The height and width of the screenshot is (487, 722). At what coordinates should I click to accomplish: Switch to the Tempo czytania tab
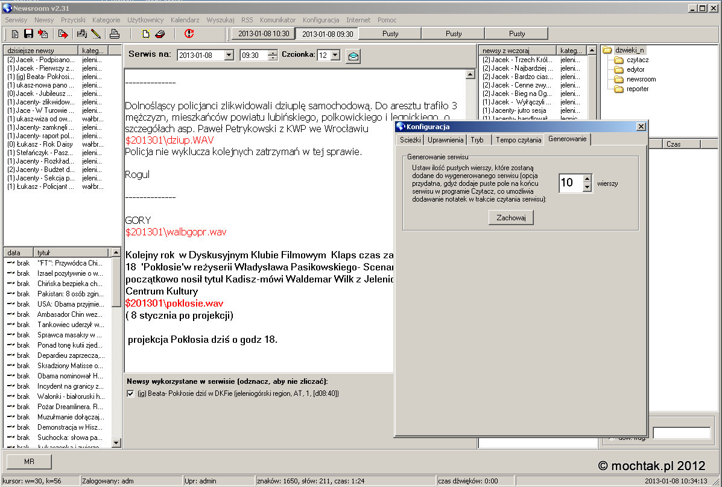[x=519, y=140]
